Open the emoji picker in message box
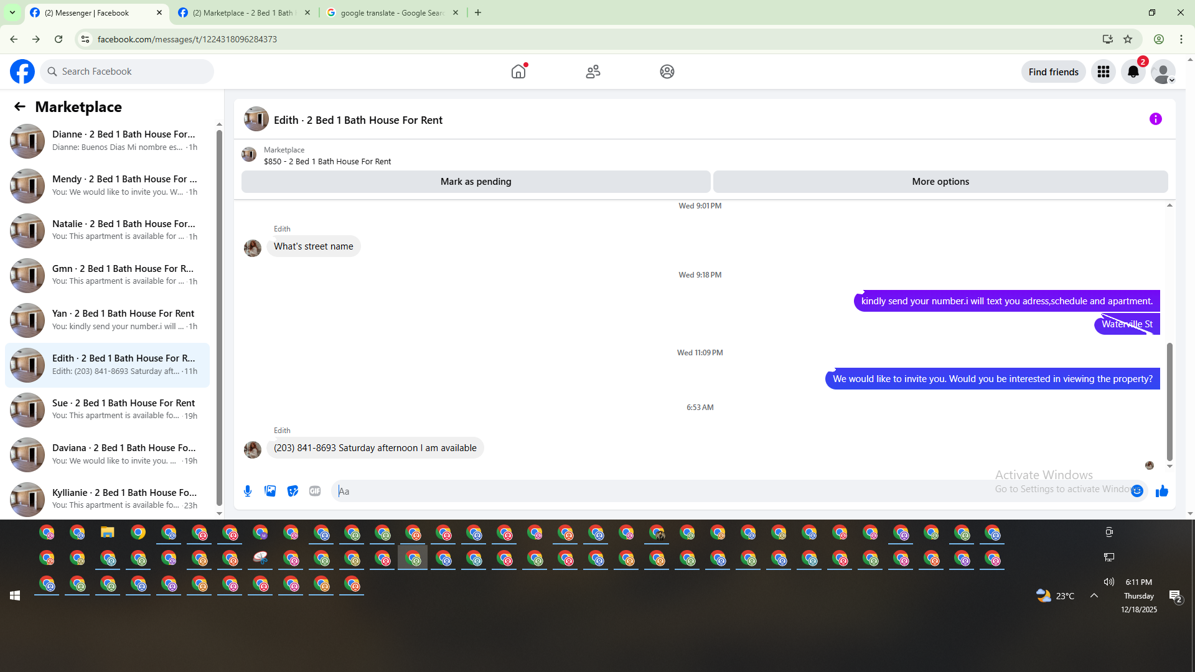Image resolution: width=1195 pixels, height=672 pixels. [1137, 491]
